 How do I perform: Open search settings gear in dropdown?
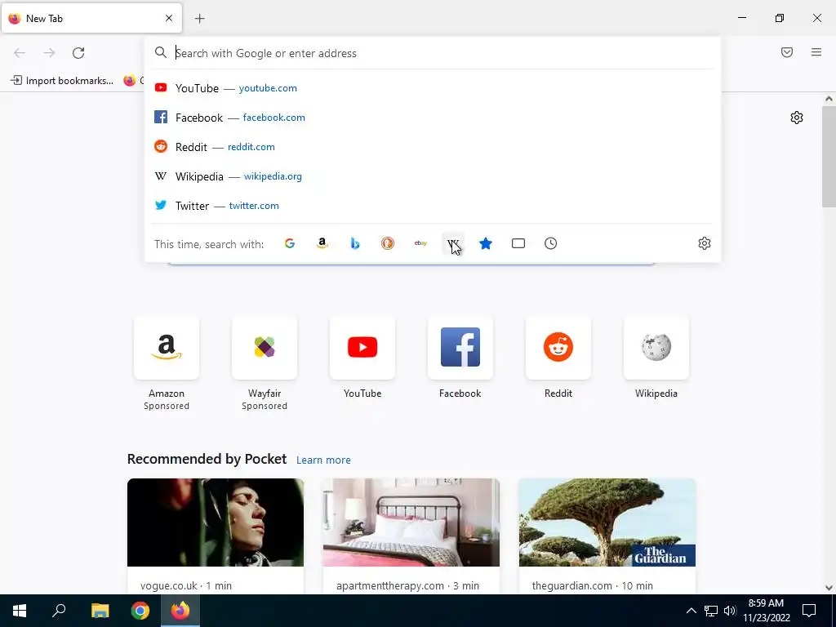click(705, 243)
